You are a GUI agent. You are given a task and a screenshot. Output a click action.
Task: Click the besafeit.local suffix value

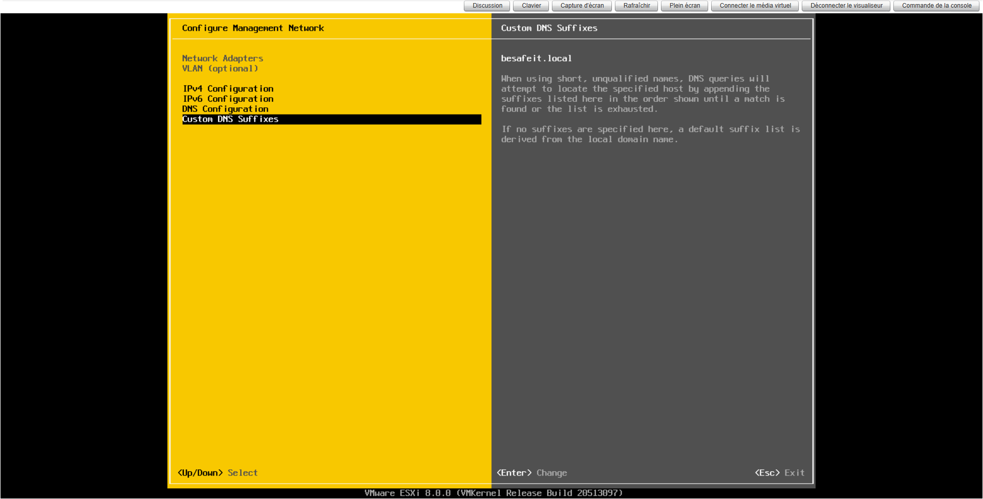[x=536, y=58]
